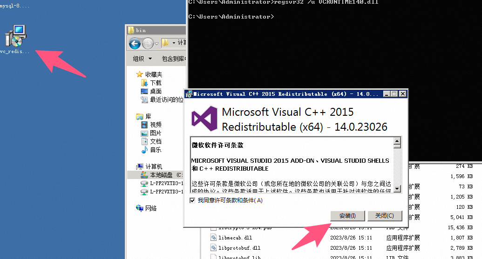Click the bin window title folder icon
Viewport: 482px width, 259px height.
pyautogui.click(x=131, y=30)
